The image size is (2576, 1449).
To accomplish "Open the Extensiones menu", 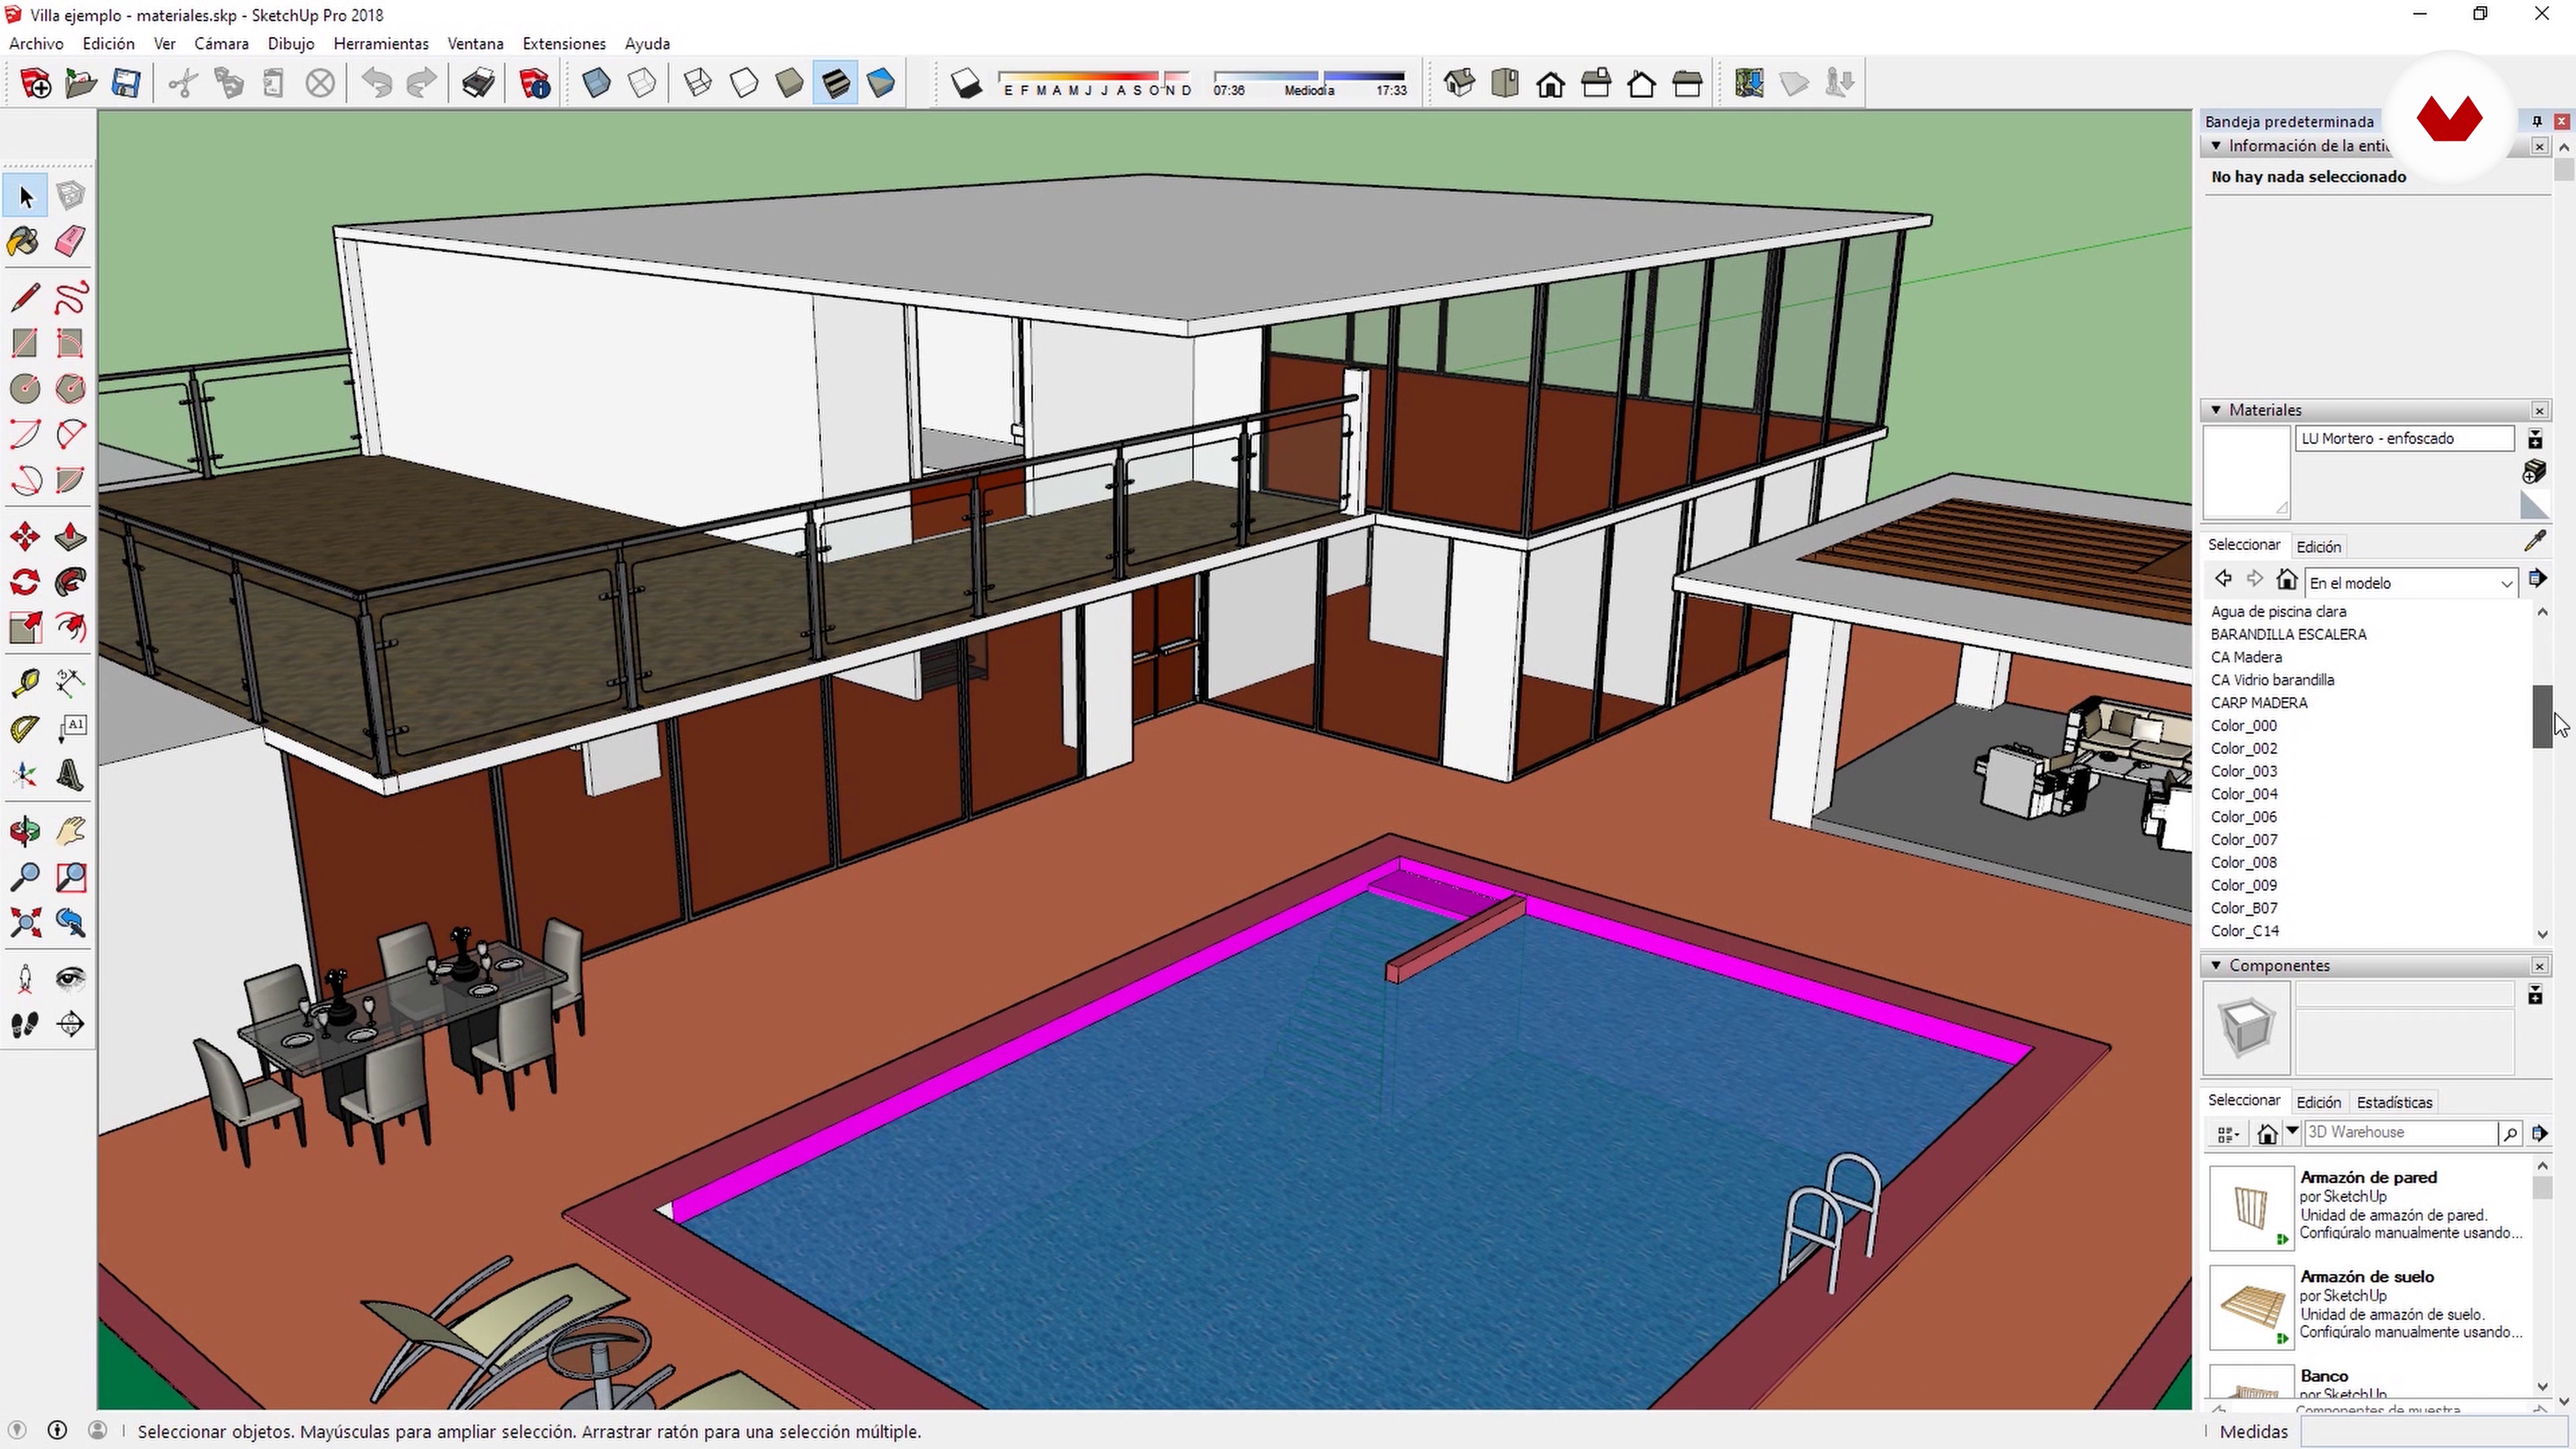I will click(x=564, y=44).
